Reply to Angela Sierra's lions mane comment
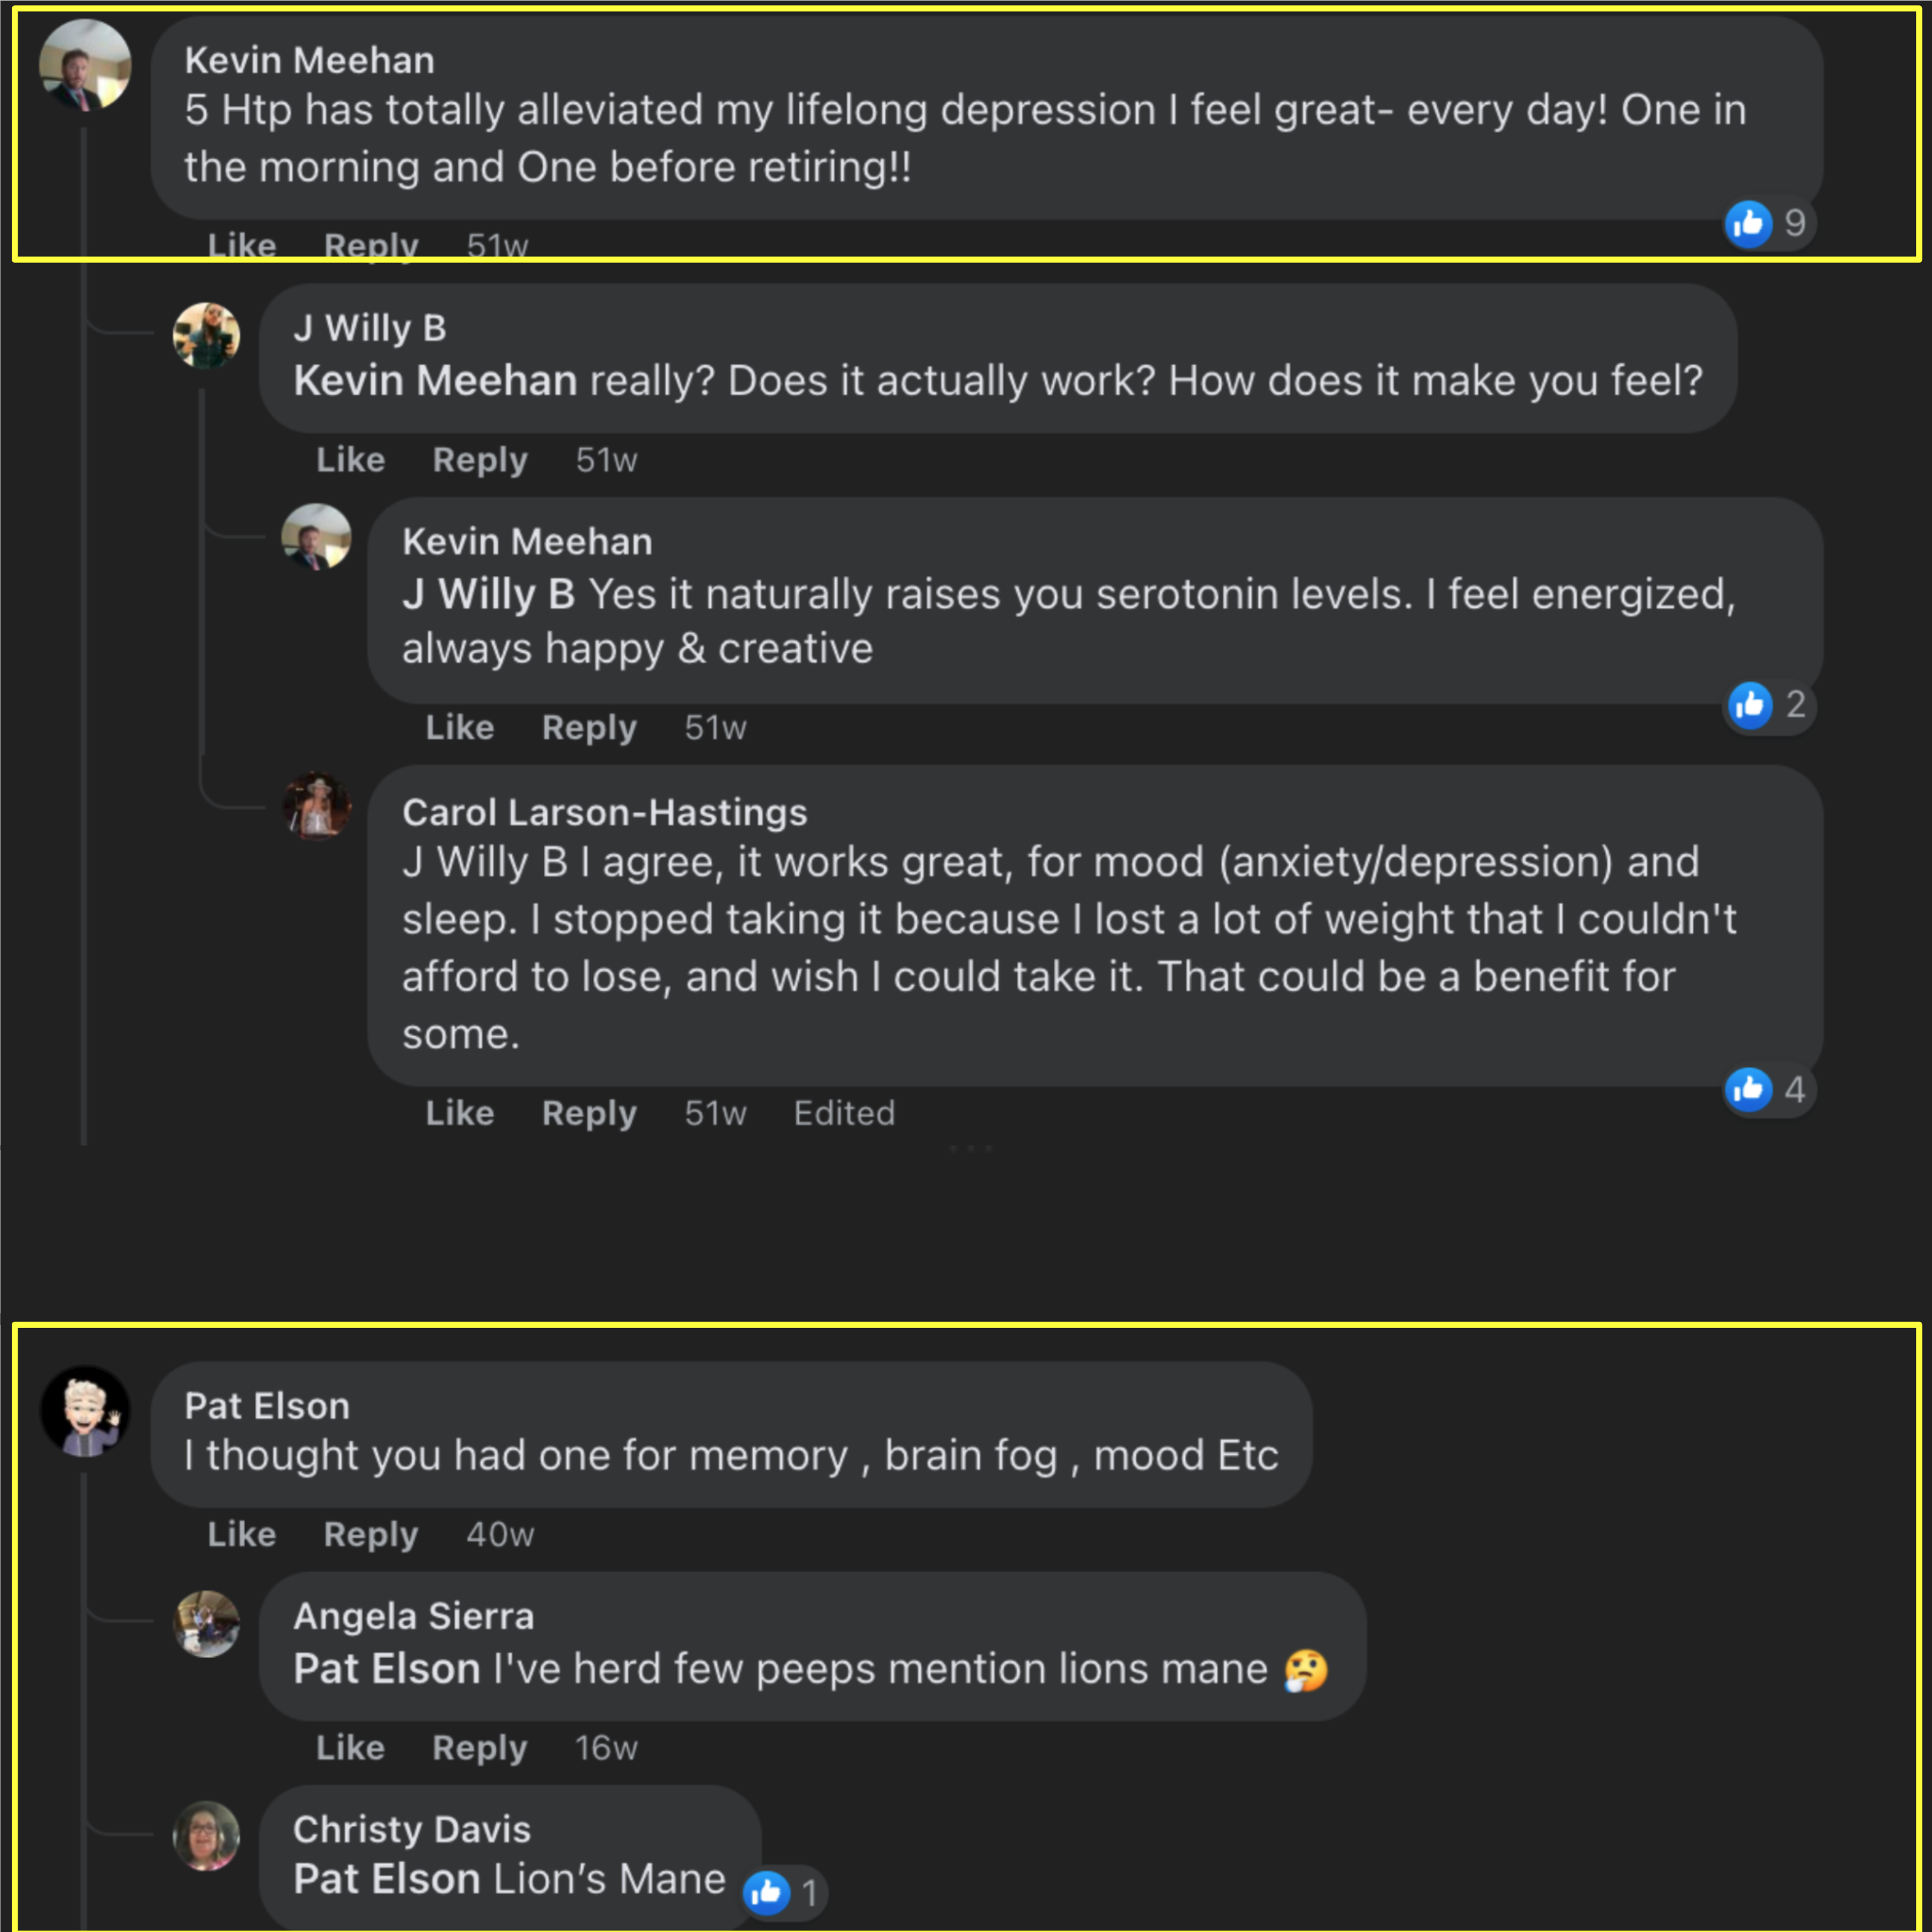Screen dimensions: 1932x1932 [479, 1747]
